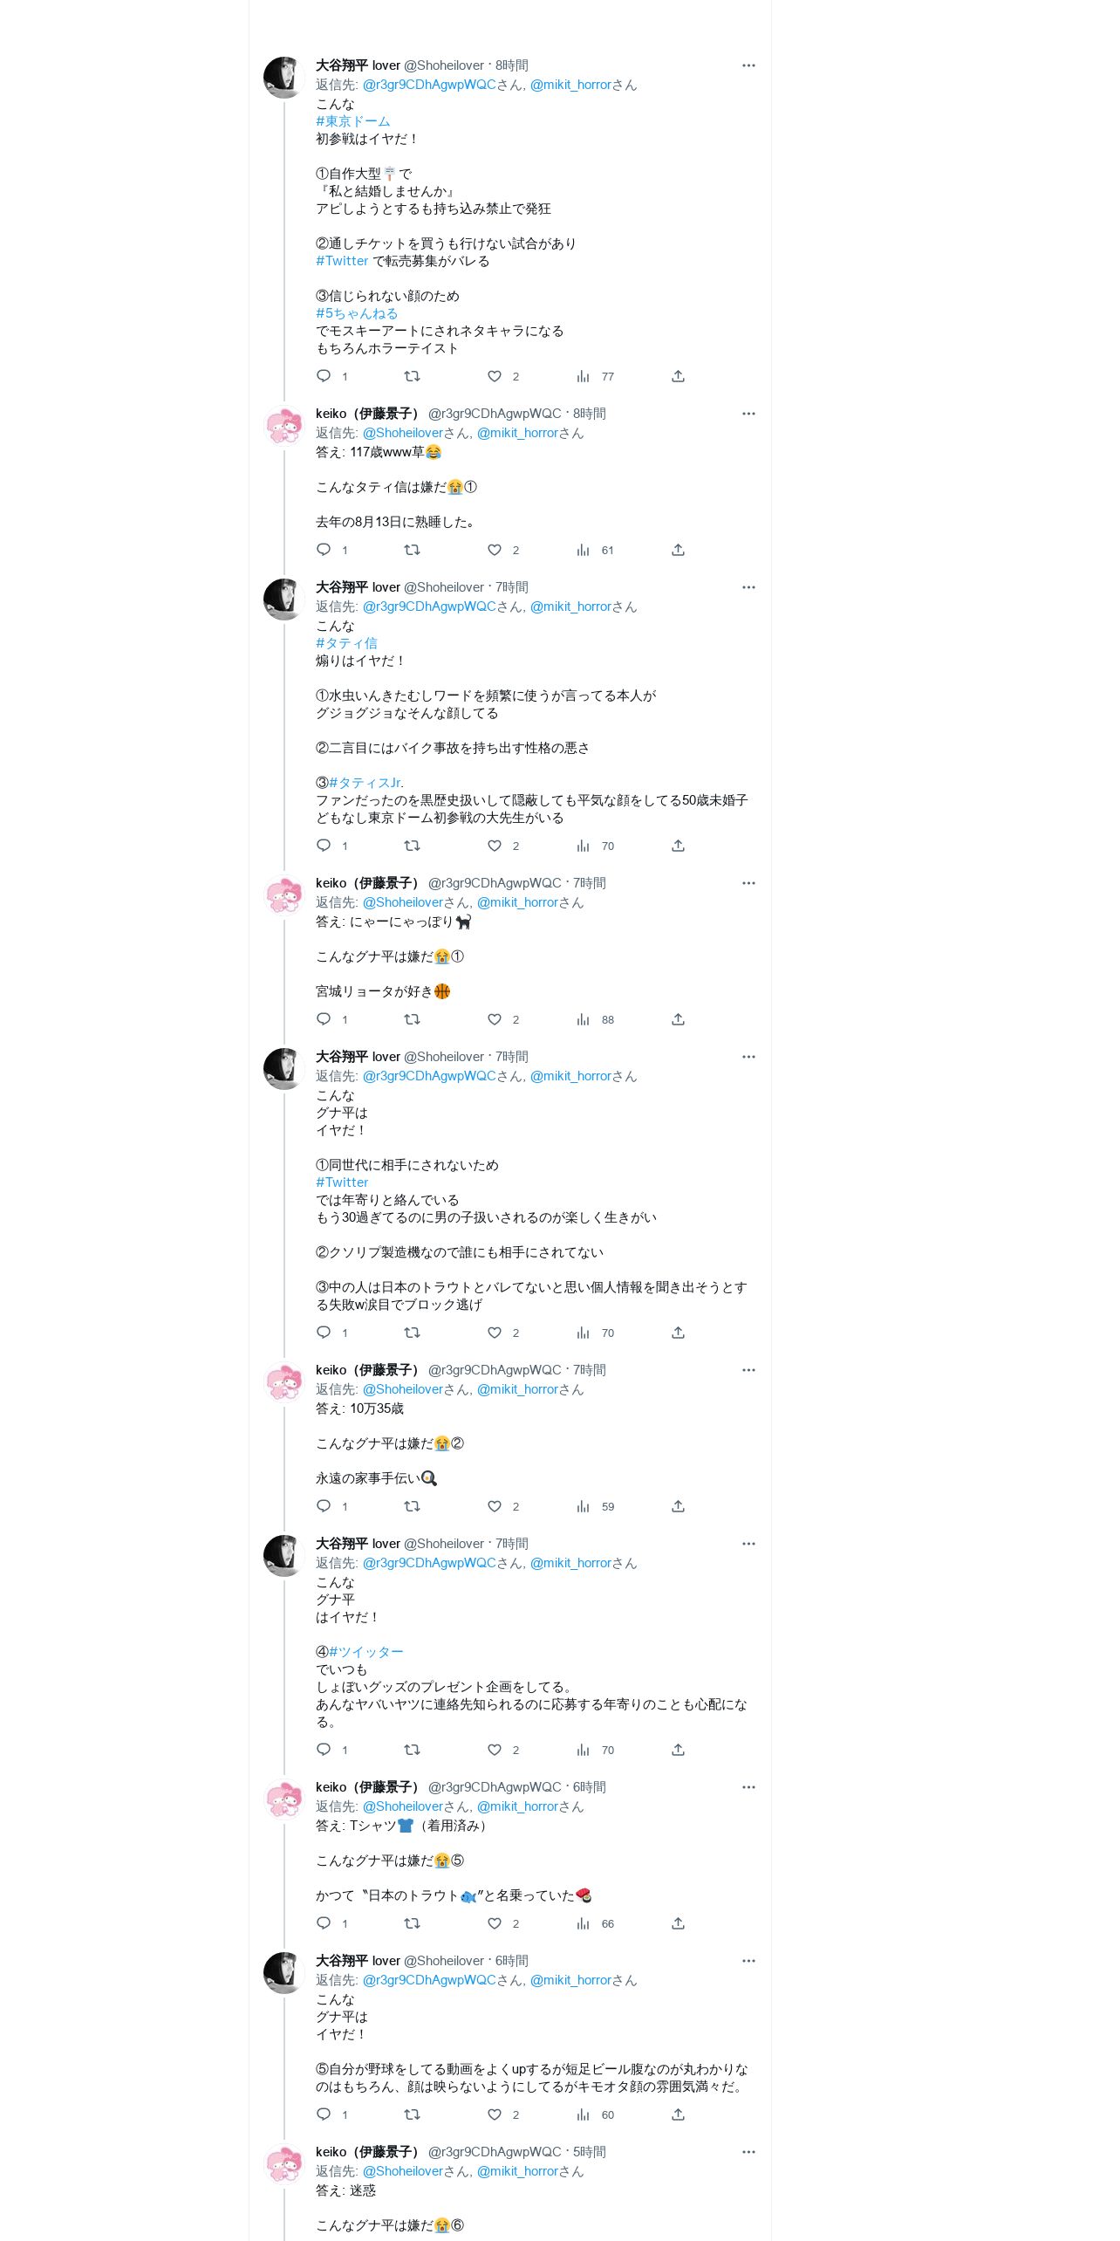Like the keiko tweet saying 永遠の家事手伝い

pos(495,1506)
